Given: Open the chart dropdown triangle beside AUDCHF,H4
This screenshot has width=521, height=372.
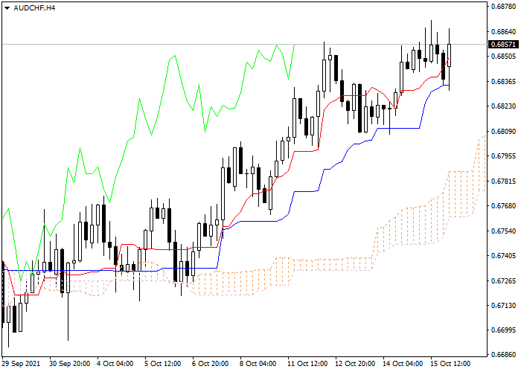Looking at the screenshot, I should [7, 8].
